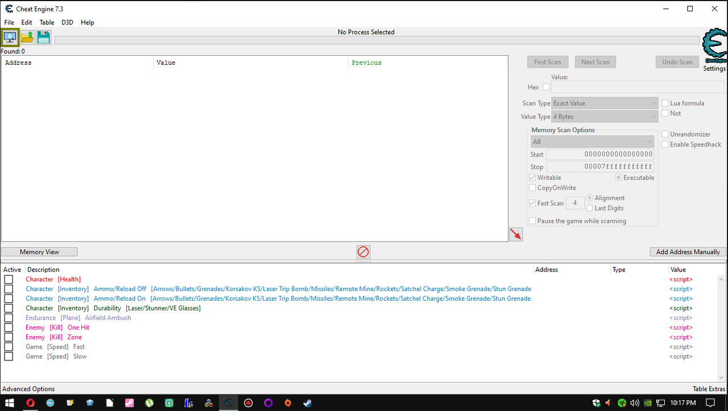This screenshot has height=411, width=728.
Task: Open the Table menu
Action: [47, 23]
